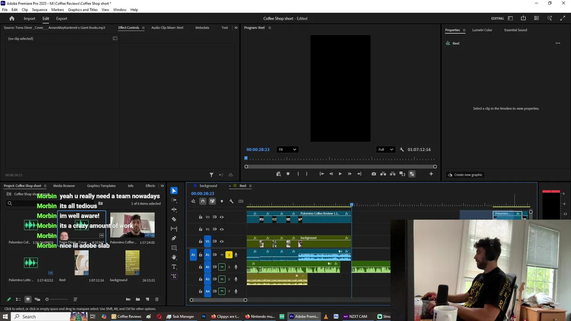This screenshot has width=571, height=321.
Task: Toggle Snap in timeline (magnet icon)
Action: coord(203,201)
